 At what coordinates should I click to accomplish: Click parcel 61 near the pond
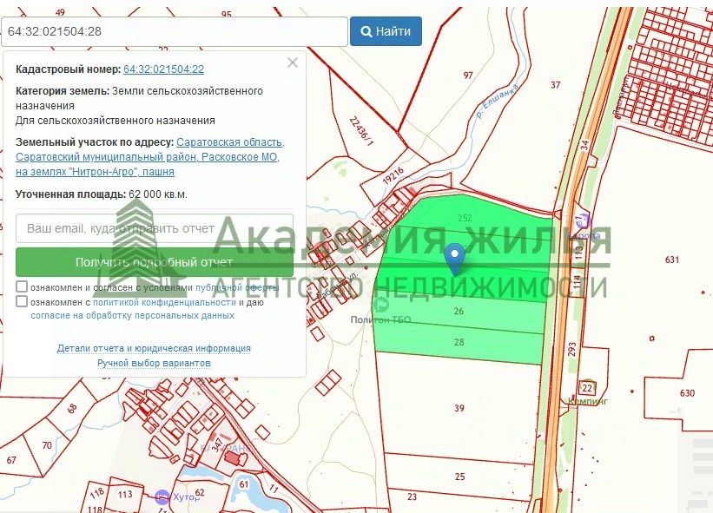click(x=244, y=483)
